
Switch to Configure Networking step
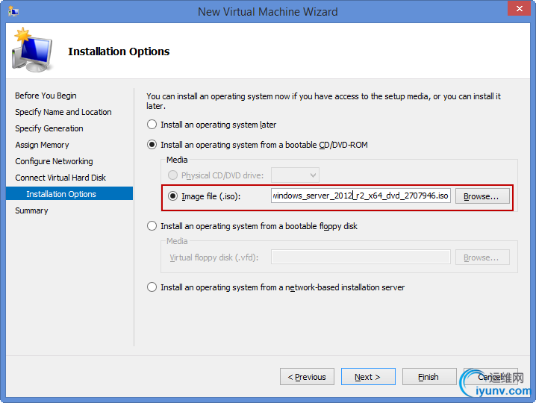(x=54, y=161)
